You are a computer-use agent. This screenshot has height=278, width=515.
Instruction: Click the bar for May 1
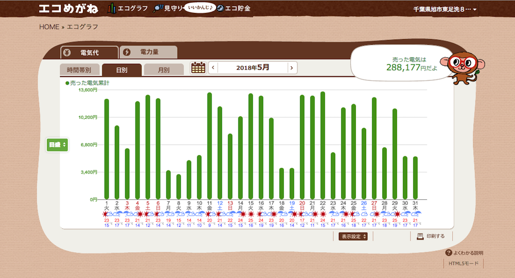coord(107,149)
